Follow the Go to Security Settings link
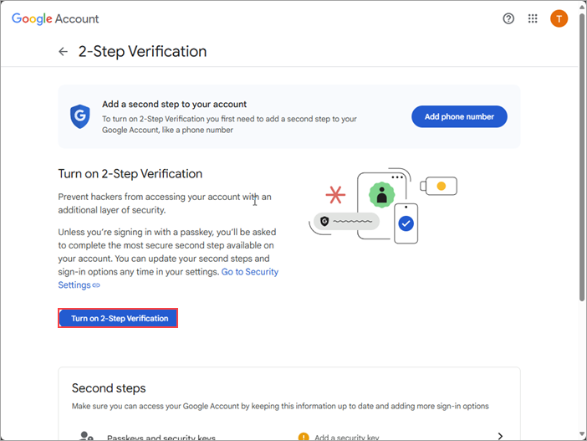587x441 pixels. click(249, 272)
